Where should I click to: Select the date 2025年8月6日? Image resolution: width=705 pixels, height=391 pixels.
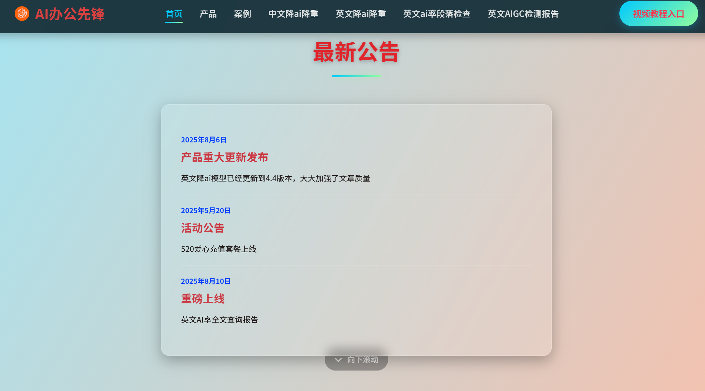tap(204, 140)
